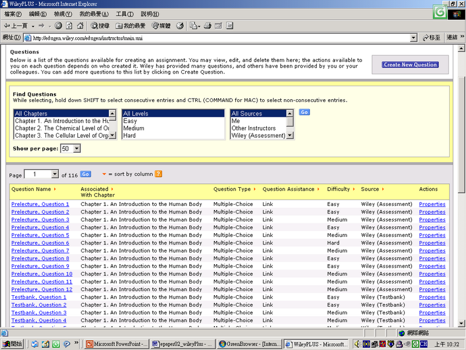Click the volume speaker tray icon
Image resolution: width=466 pixels, height=350 pixels.
358,344
